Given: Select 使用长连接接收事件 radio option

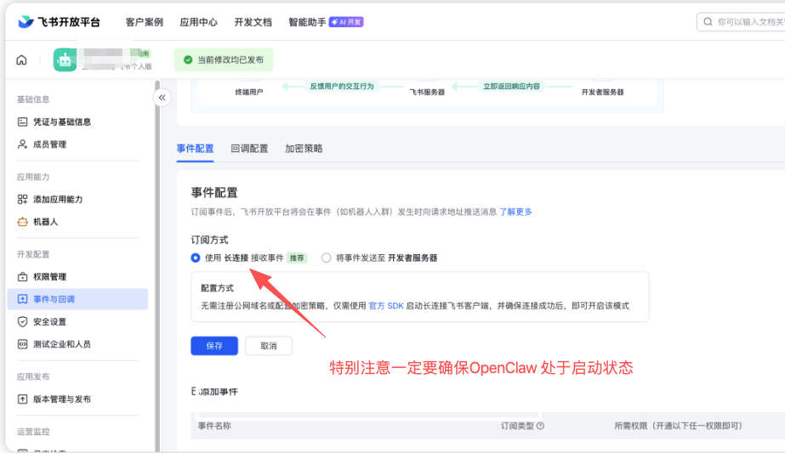Looking at the screenshot, I should click(196, 258).
